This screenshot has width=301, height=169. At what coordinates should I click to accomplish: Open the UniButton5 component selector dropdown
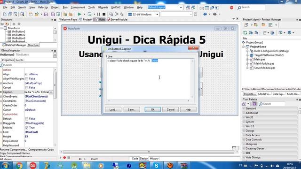coord(55,55)
